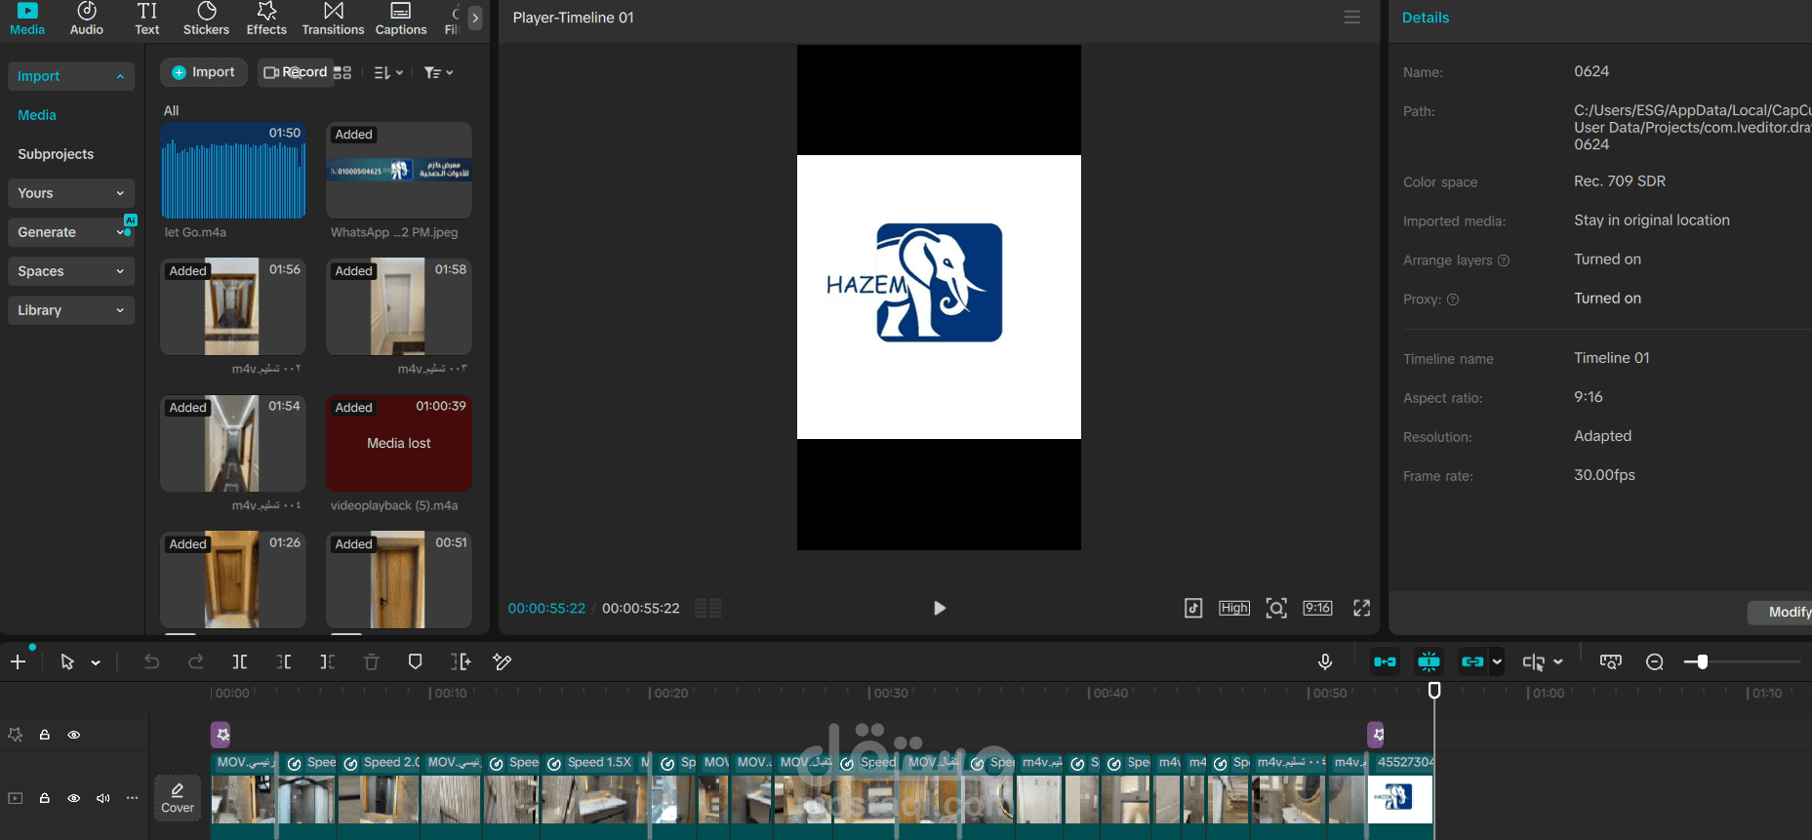Delete the selected clip with the trash icon
The image size is (1812, 840).
coord(372,662)
